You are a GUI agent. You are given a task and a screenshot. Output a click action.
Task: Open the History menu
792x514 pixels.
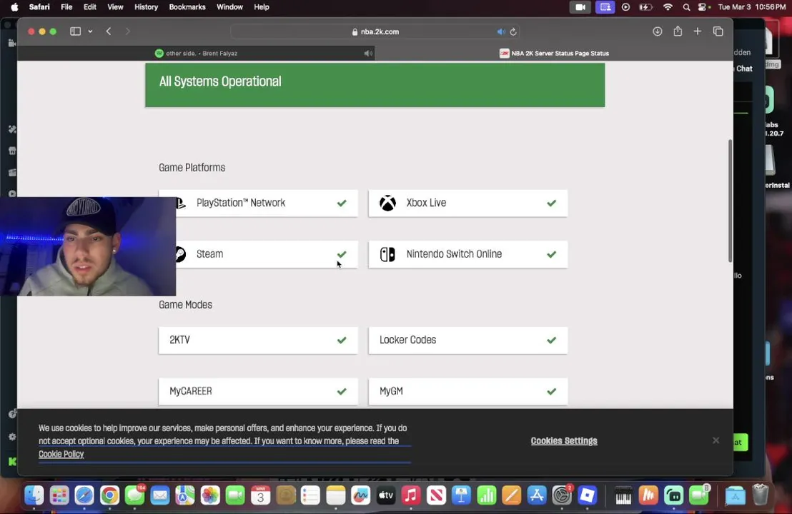(x=146, y=7)
